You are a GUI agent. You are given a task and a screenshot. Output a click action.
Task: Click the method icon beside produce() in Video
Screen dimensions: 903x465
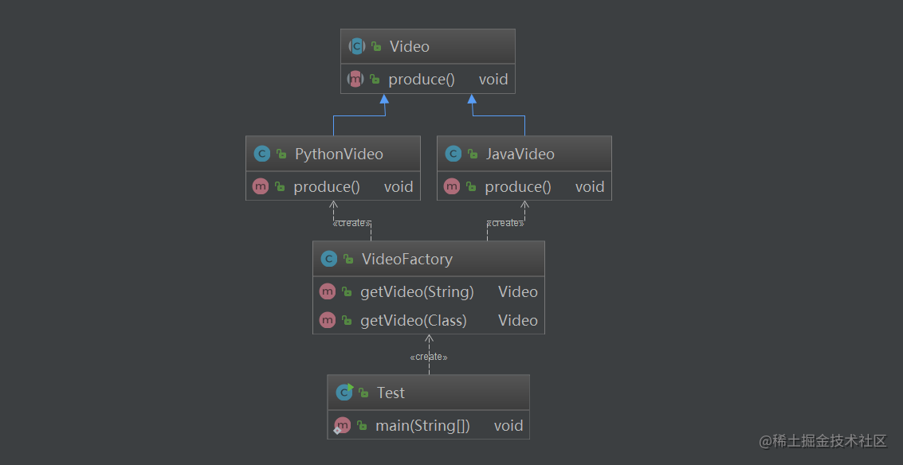(x=355, y=79)
